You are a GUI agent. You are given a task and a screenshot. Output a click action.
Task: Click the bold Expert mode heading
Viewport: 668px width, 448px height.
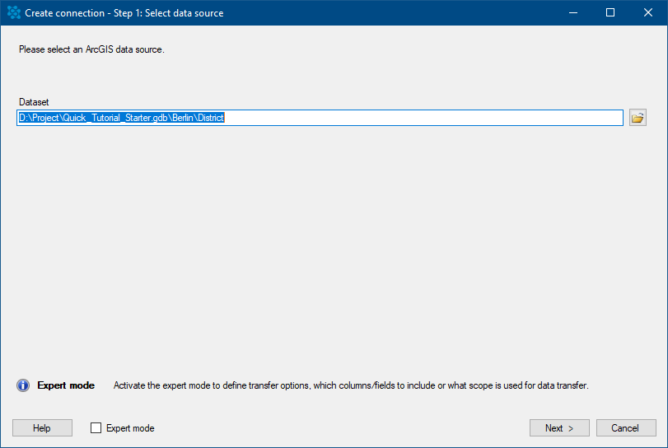66,385
